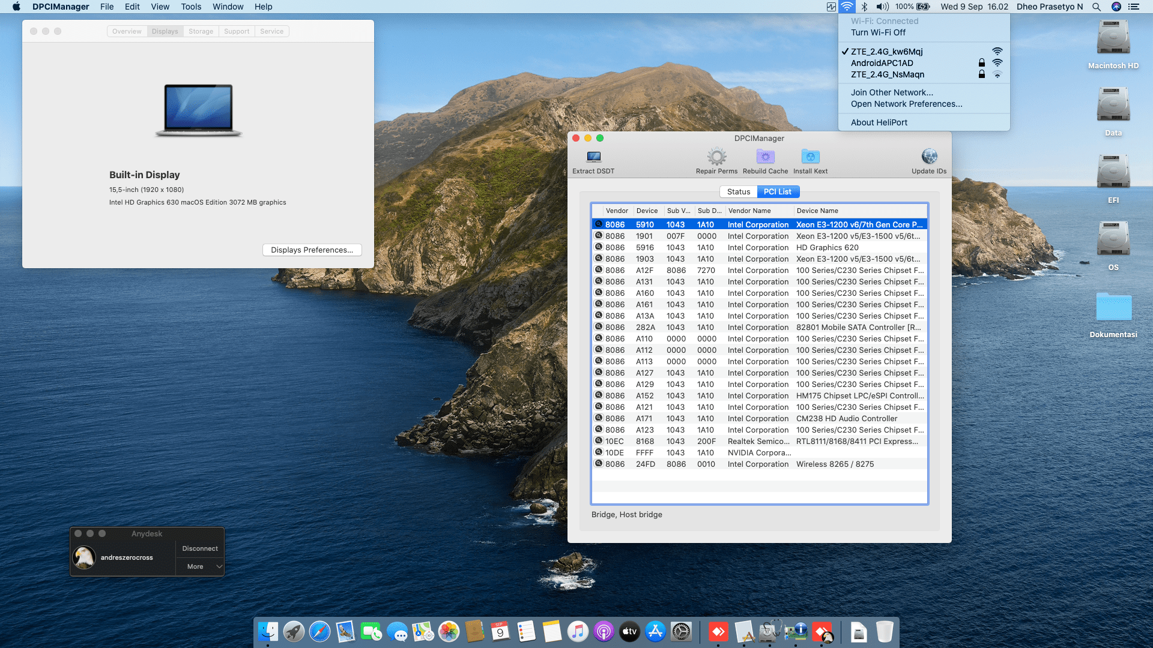The height and width of the screenshot is (648, 1153).
Task: Select the ZTE_2.4G_NsMaqn Wi-Fi network
Action: coord(924,74)
